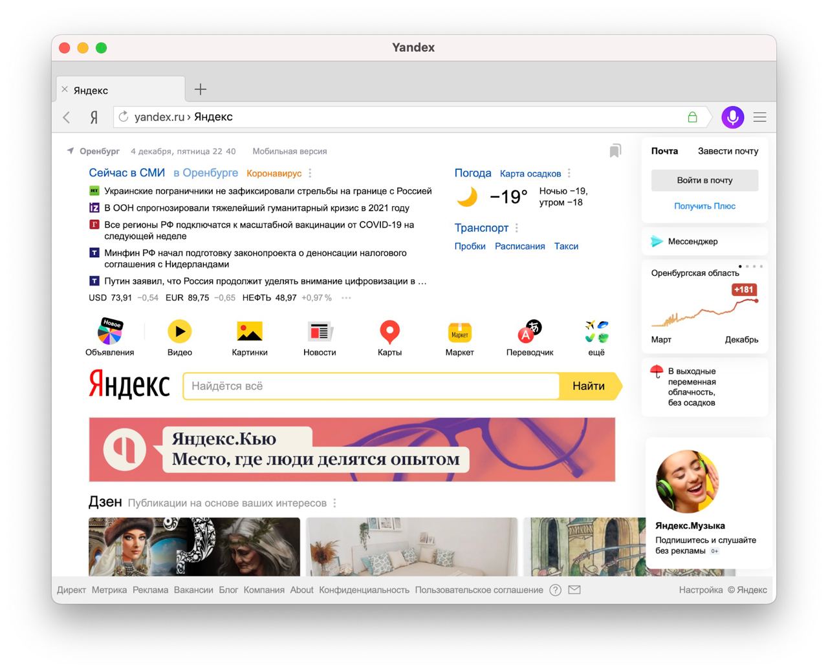Switch to the Яндекс browser tab

click(120, 90)
